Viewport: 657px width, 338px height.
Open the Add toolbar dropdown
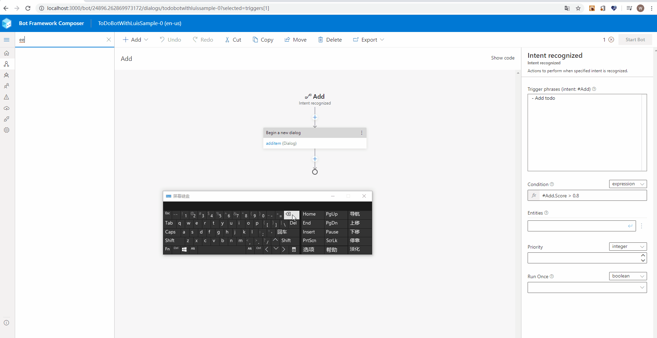pyautogui.click(x=136, y=40)
